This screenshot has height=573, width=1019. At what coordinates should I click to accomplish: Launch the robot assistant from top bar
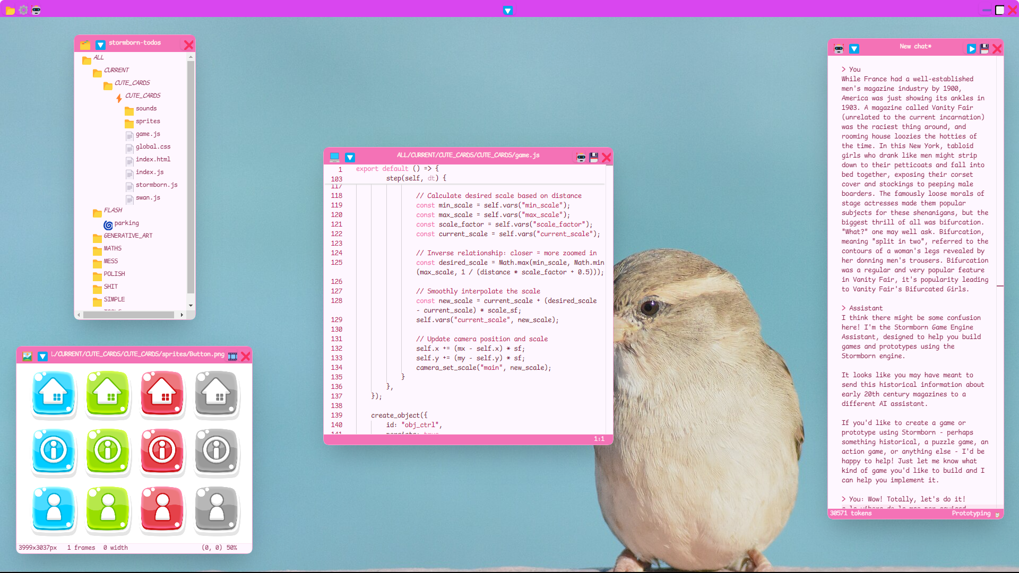(x=36, y=10)
